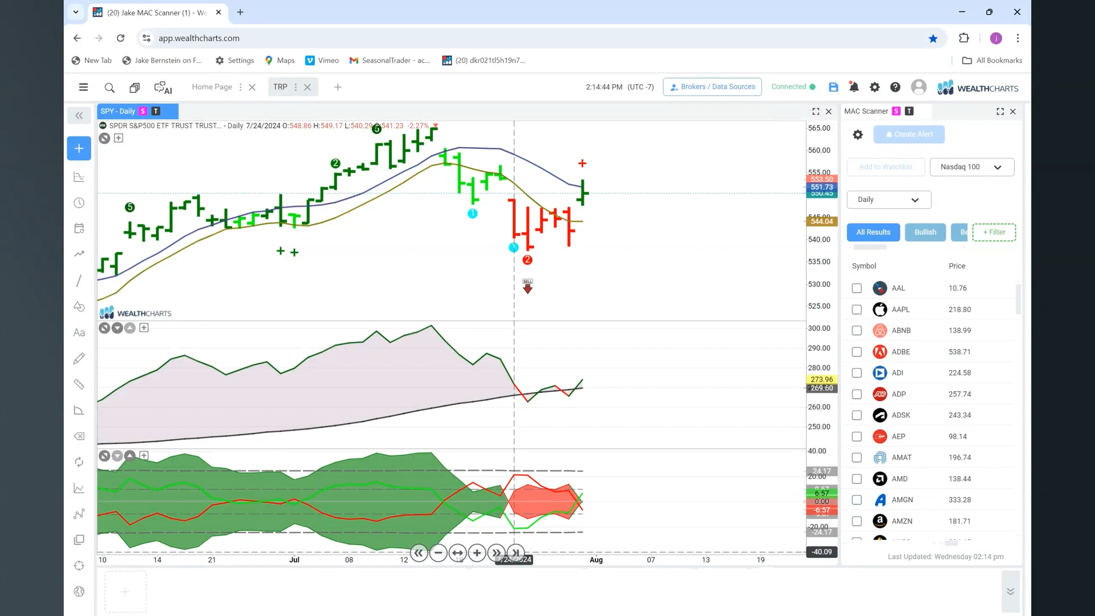The width and height of the screenshot is (1095, 616).
Task: Click the crosshair target icon in sidebar
Action: (x=79, y=566)
